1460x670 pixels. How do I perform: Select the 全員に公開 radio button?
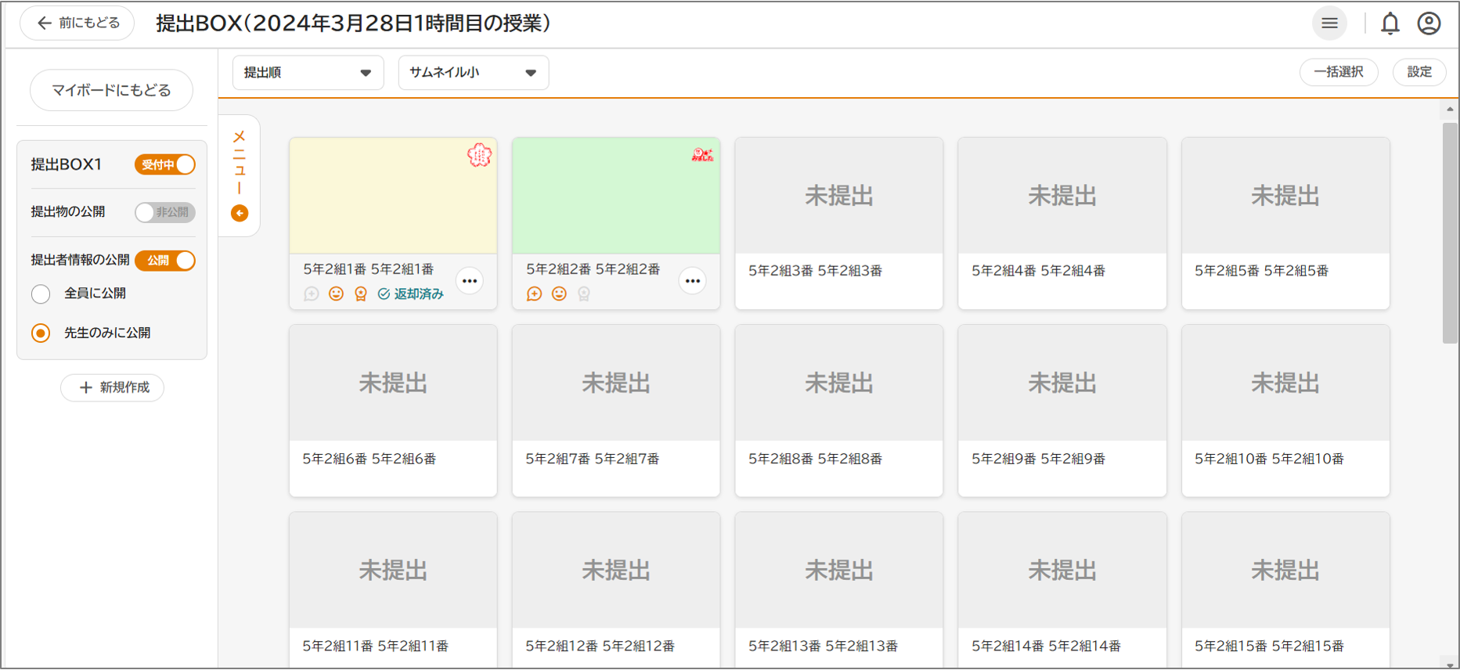[41, 294]
